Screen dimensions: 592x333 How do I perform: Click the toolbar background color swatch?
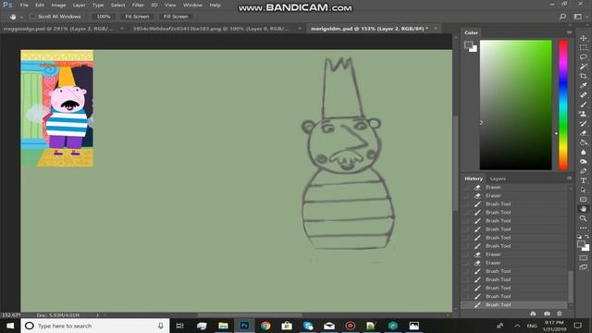[x=586, y=248]
